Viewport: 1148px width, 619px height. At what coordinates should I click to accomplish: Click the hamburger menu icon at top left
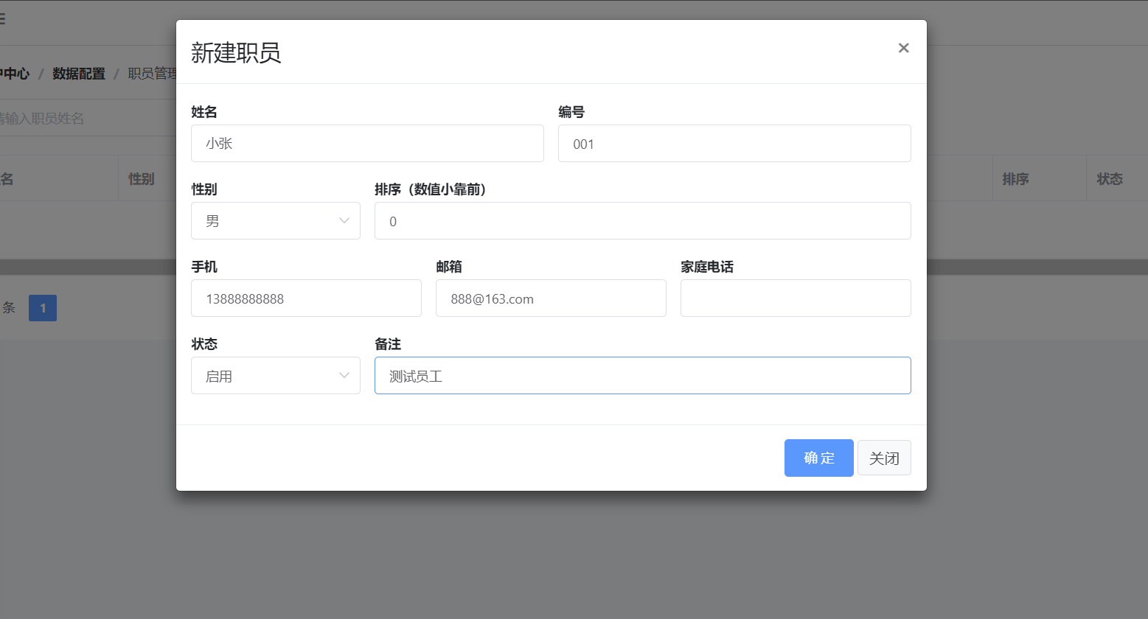point(2,19)
